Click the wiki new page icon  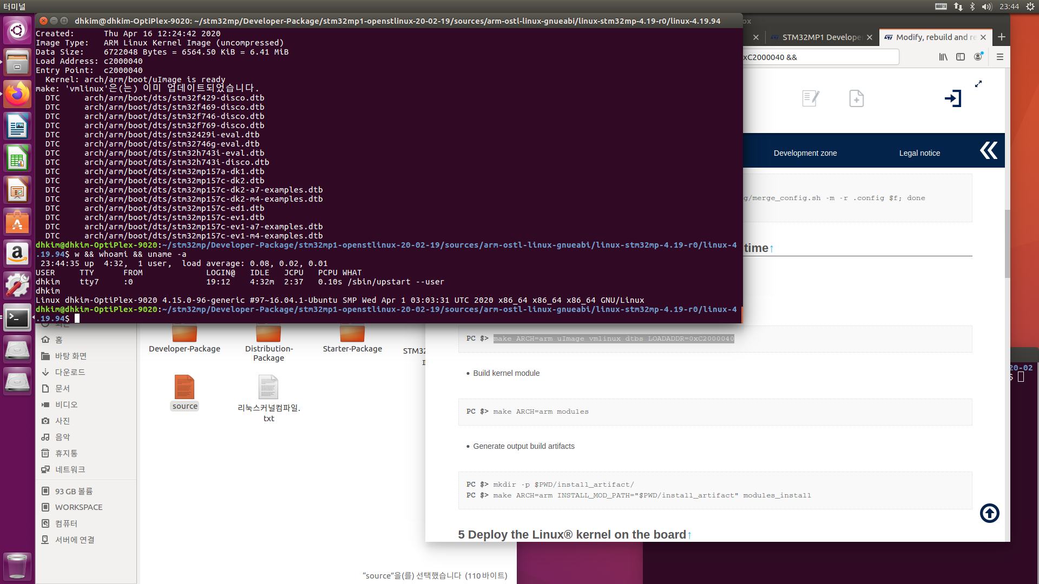click(857, 98)
